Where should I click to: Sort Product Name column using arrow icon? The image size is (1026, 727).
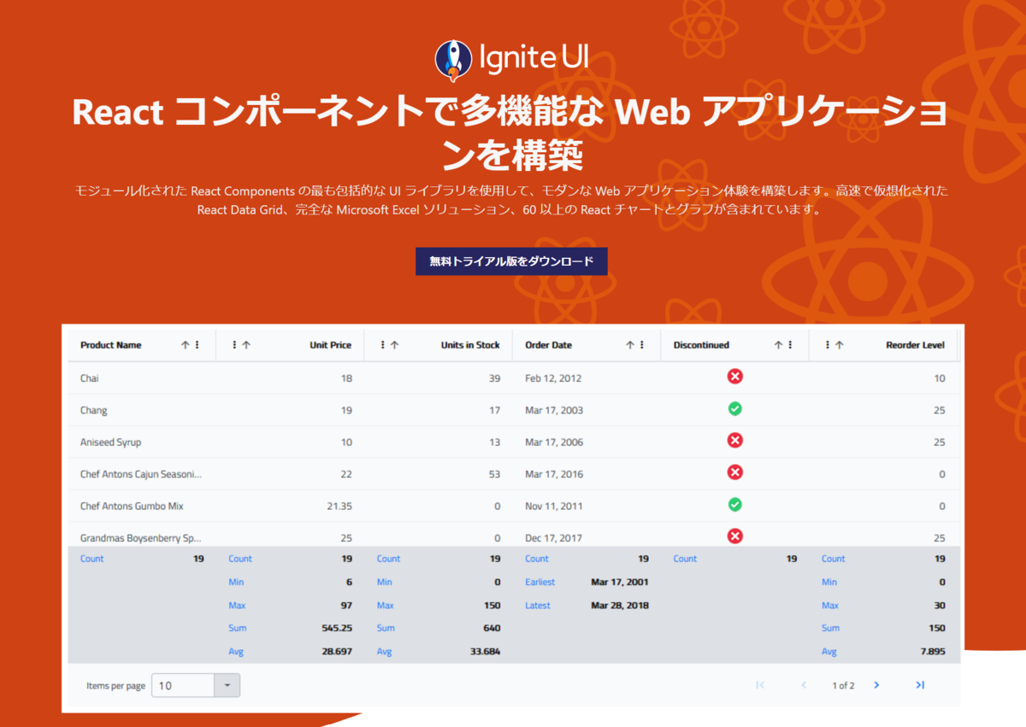click(185, 345)
